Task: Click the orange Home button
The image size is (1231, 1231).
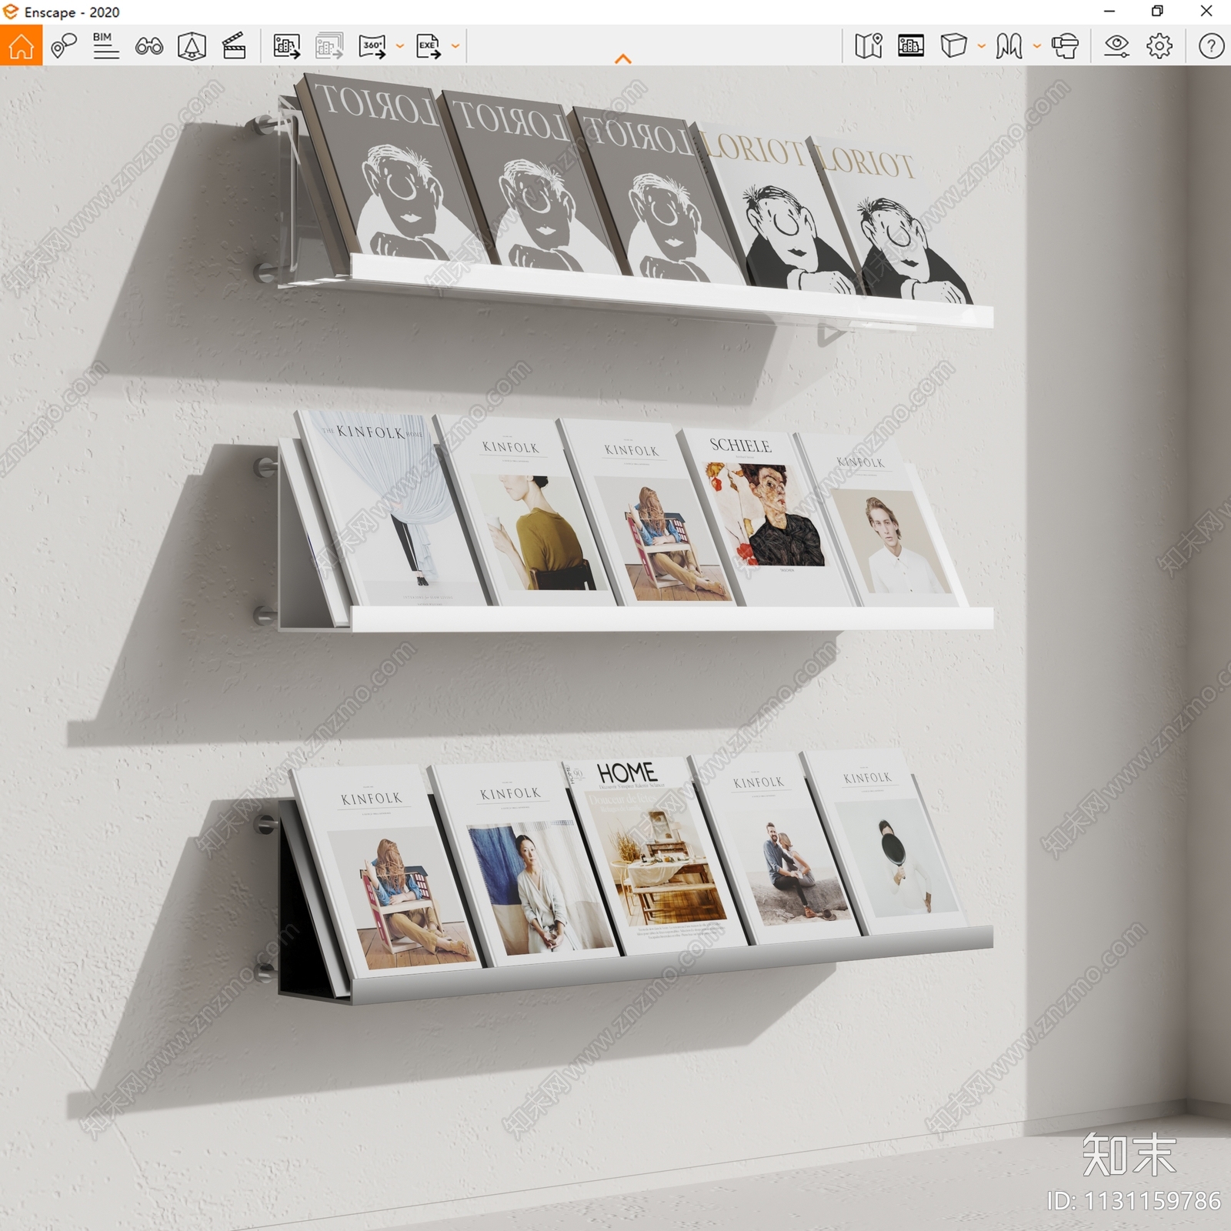Action: [x=21, y=45]
